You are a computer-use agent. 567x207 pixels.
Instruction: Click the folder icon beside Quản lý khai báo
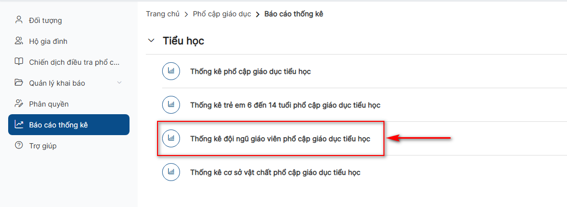19,83
